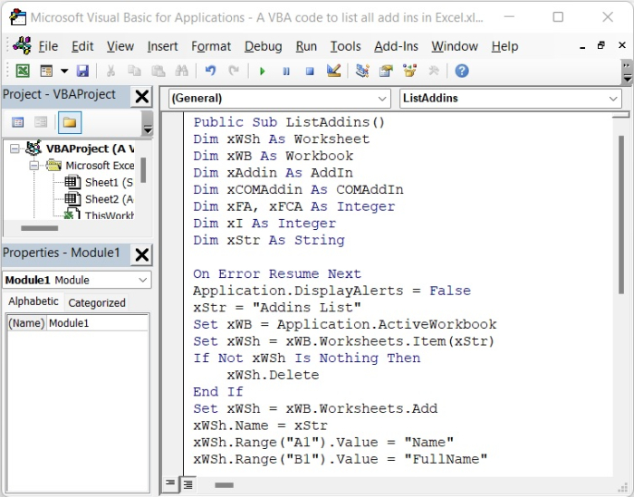The width and height of the screenshot is (634, 497).
Task: Click the 'Public Sub ListAddins()' line
Action: tap(289, 122)
